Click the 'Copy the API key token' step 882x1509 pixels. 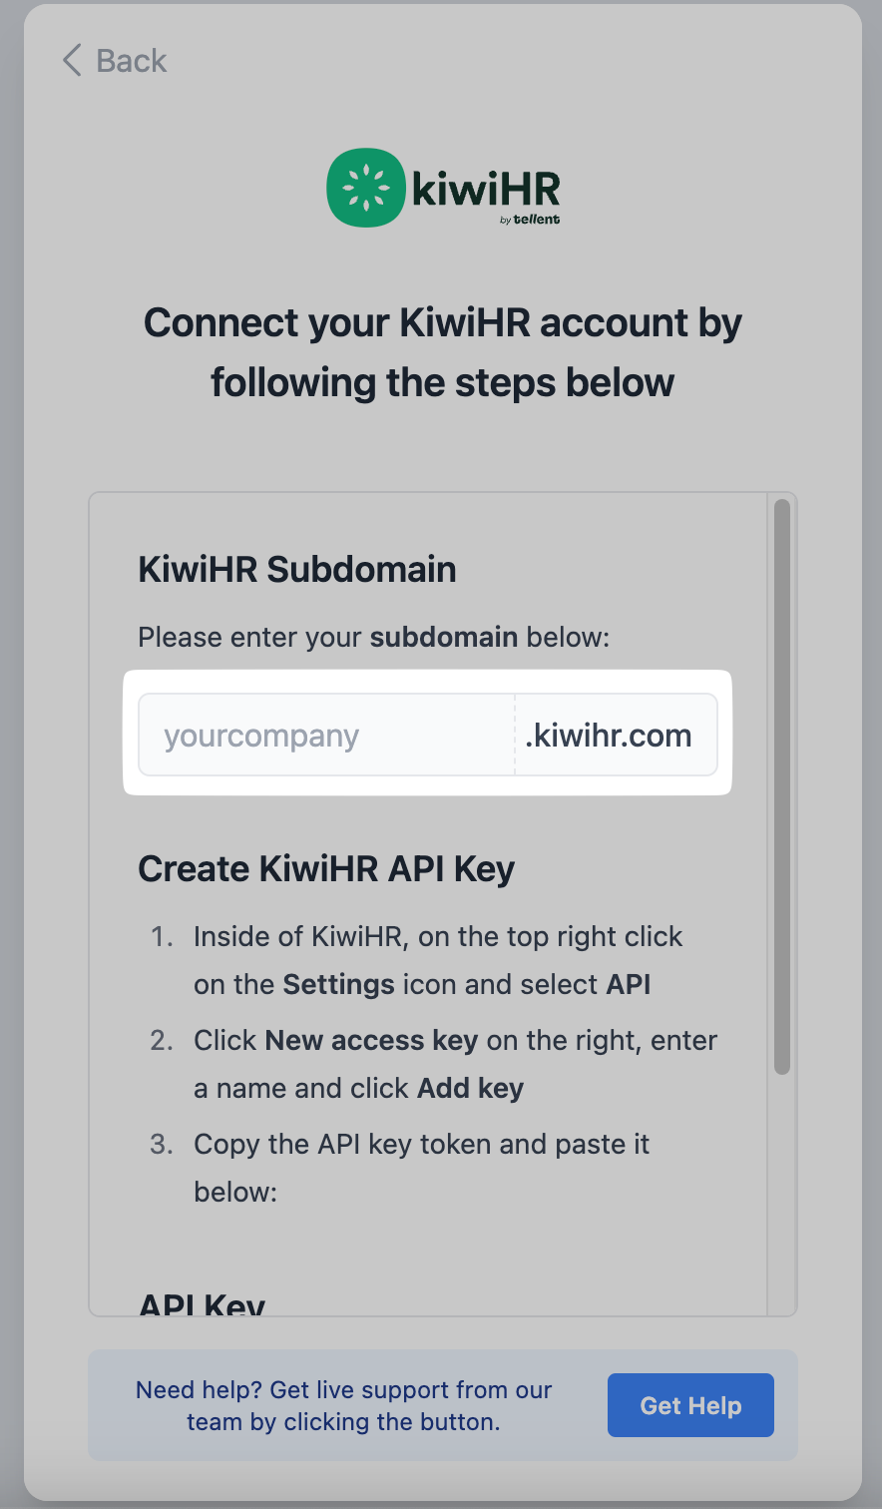pos(421,1144)
